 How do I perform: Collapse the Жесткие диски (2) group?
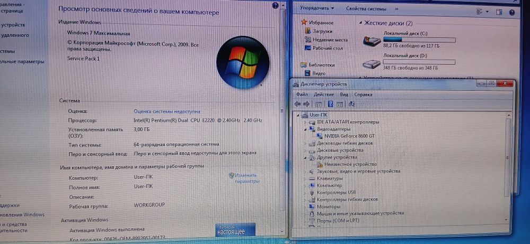[x=360, y=23]
